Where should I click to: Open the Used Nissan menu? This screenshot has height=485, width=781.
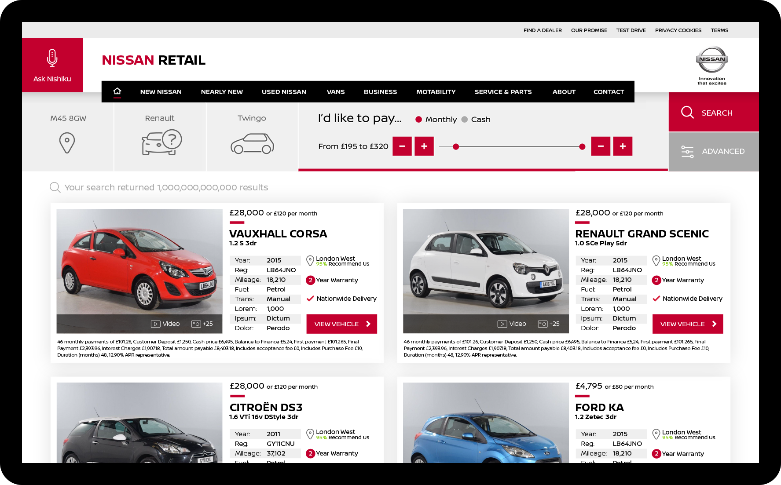pos(284,92)
